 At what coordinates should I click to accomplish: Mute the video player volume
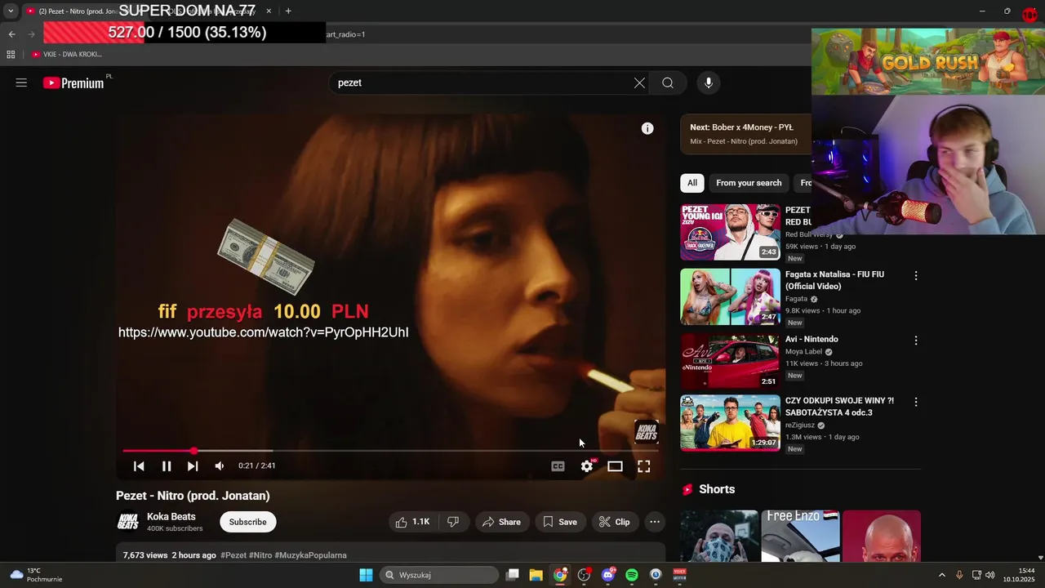point(220,465)
